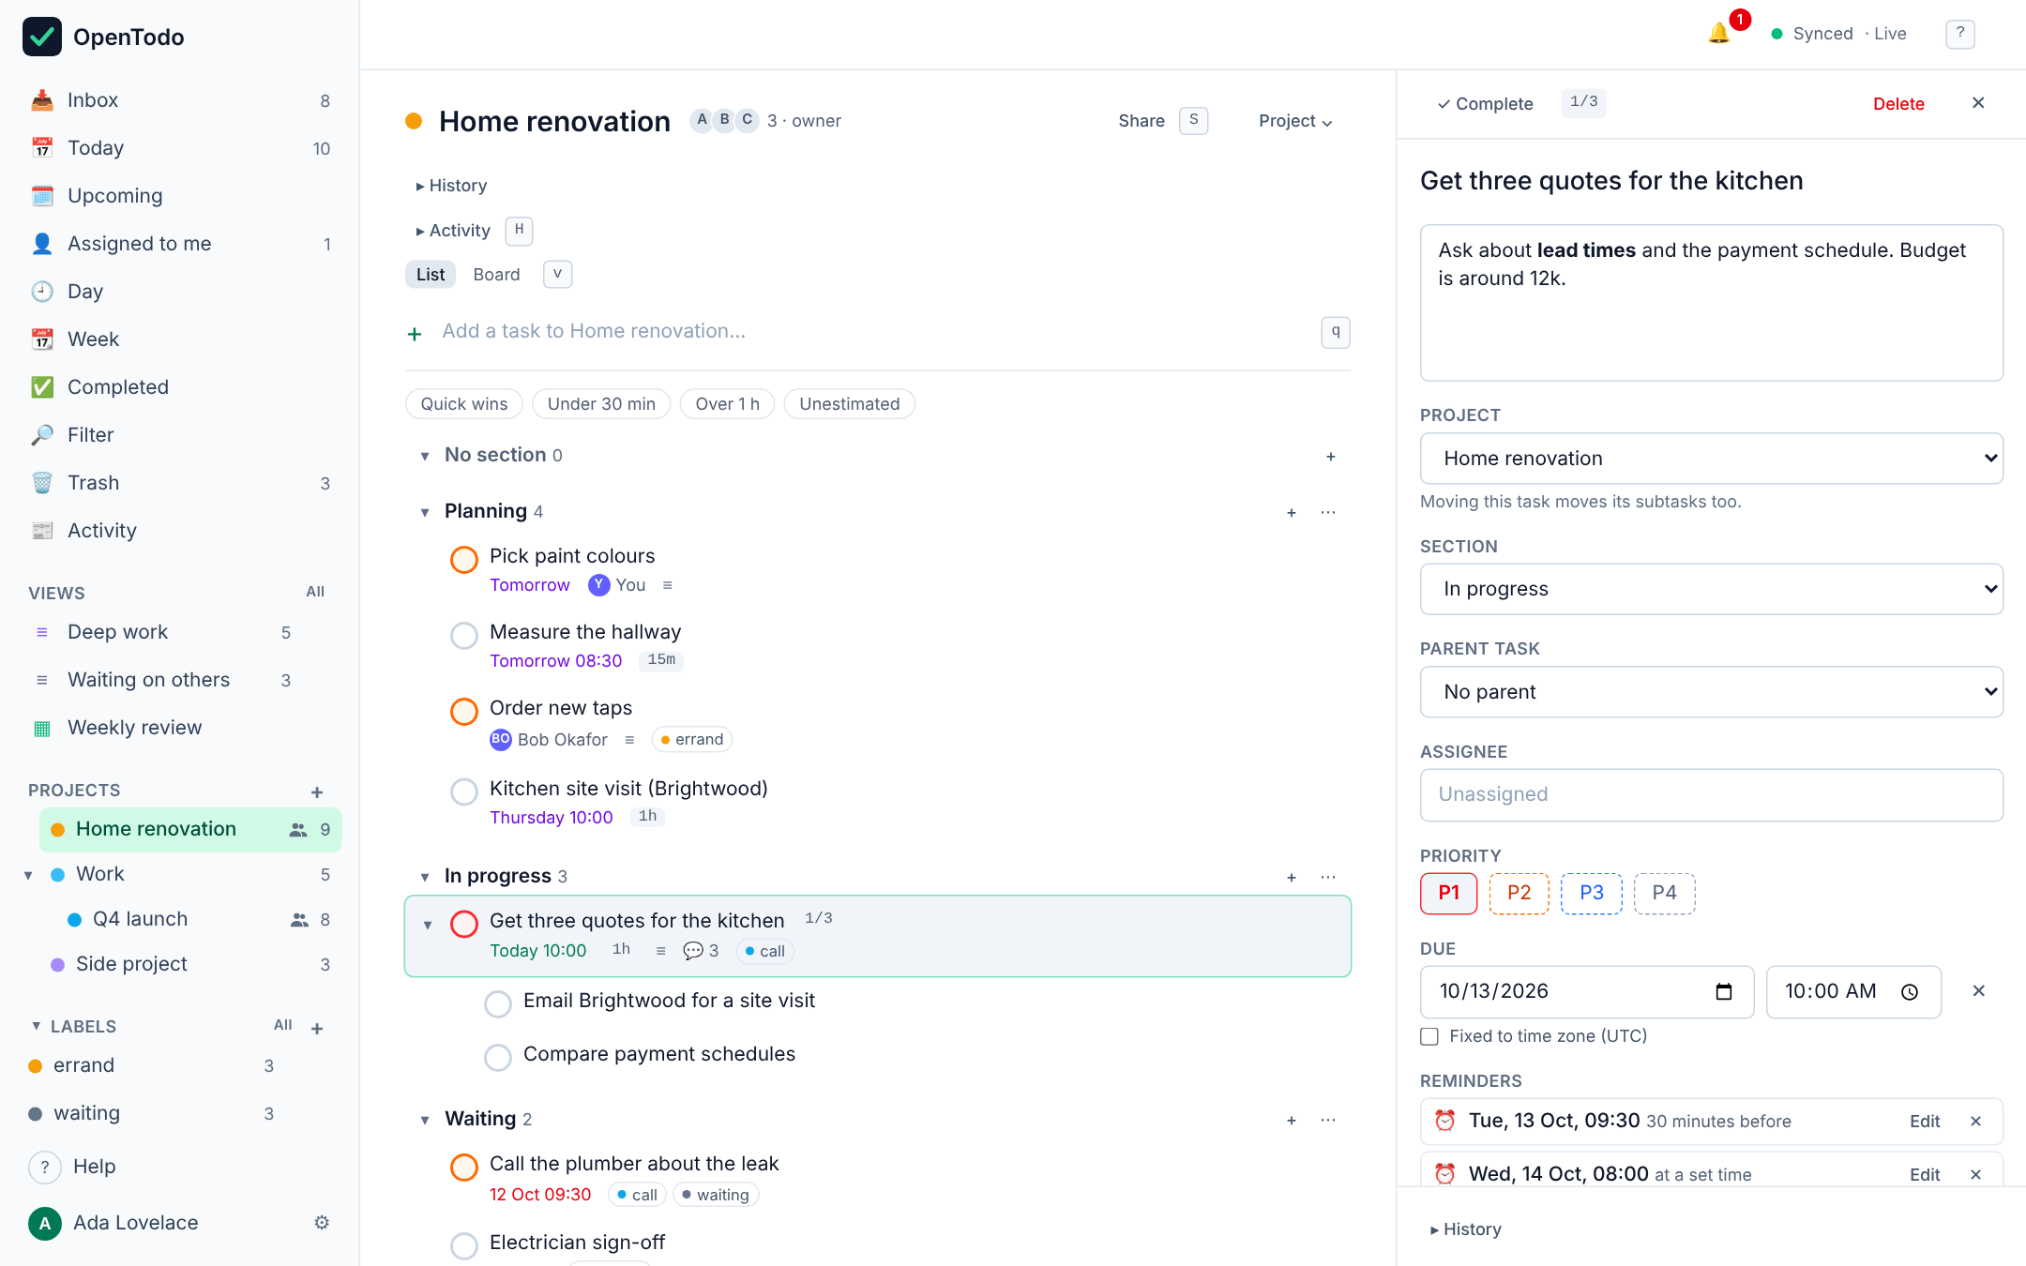Complete the Pick paint colours task
2026x1266 pixels.
click(464, 560)
